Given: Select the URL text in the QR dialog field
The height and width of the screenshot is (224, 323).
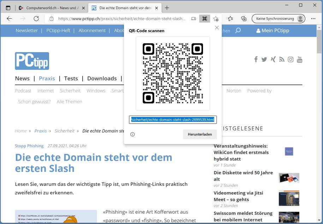Looking at the screenshot, I should point(173,120).
